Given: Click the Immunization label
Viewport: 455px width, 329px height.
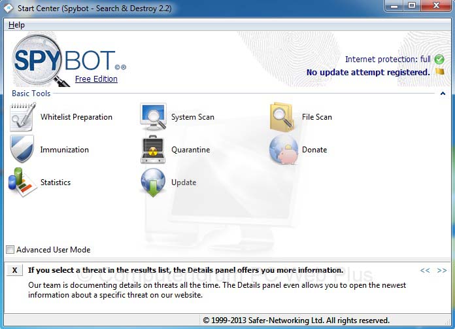Looking at the screenshot, I should [x=65, y=150].
